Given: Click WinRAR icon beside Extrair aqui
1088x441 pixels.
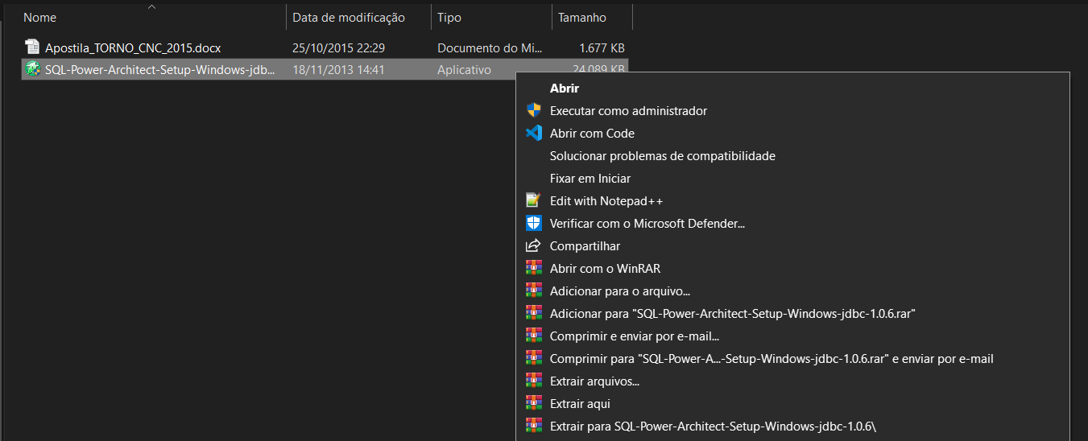Looking at the screenshot, I should 533,403.
